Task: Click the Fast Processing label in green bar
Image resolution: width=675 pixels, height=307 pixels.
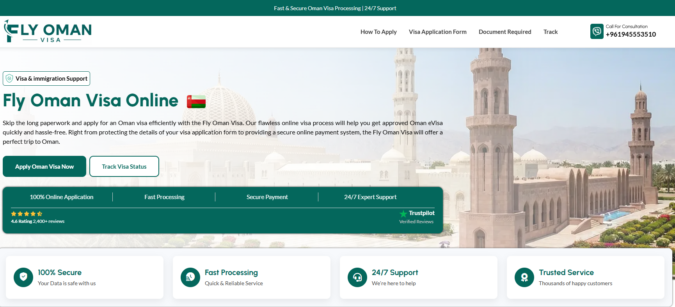Action: pyautogui.click(x=164, y=197)
